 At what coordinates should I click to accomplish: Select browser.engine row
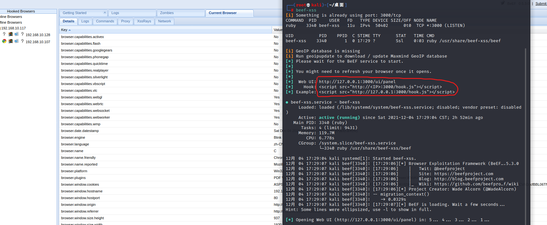(x=171, y=137)
